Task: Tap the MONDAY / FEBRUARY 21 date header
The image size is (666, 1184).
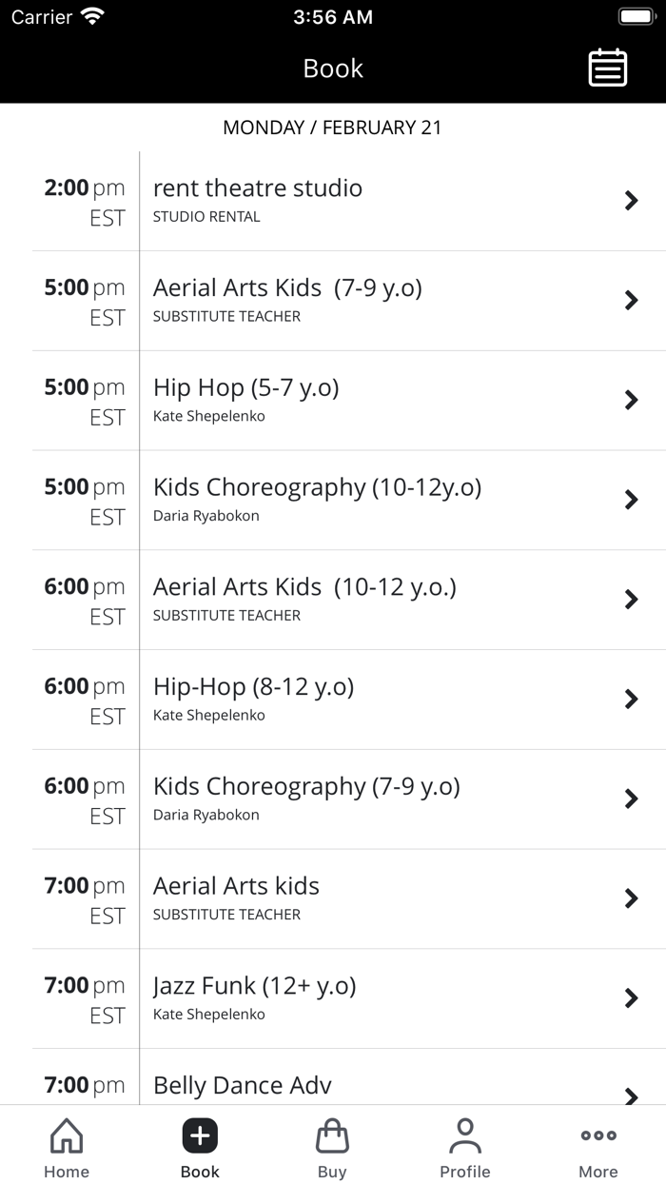Action: click(x=333, y=127)
